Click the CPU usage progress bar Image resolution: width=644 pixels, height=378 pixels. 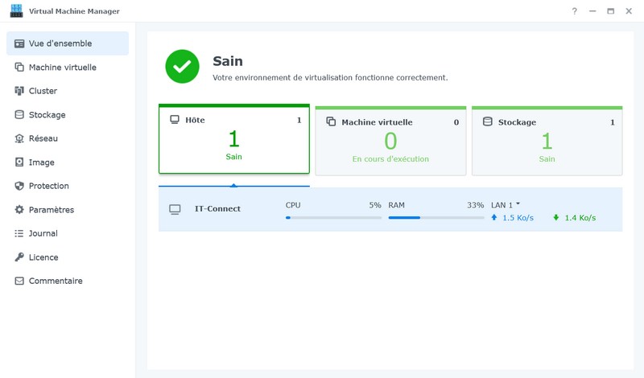tap(333, 217)
